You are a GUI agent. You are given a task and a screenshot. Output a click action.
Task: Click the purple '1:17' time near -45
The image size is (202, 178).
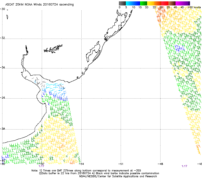pyautogui.click(x=184, y=166)
